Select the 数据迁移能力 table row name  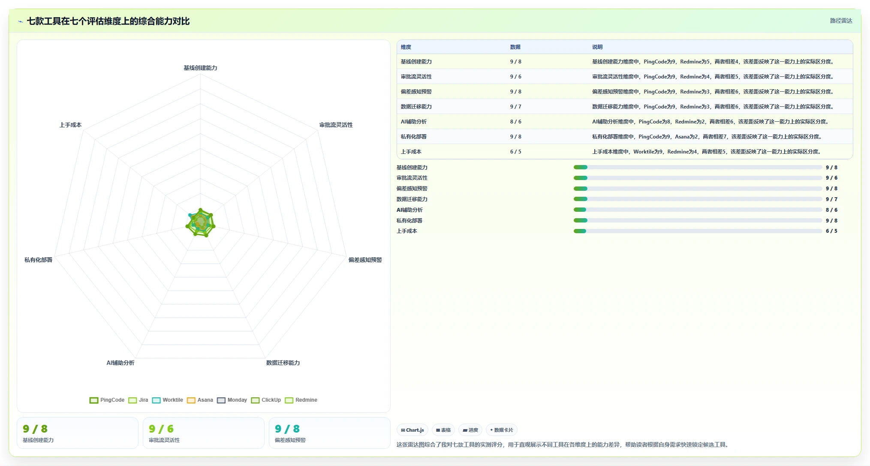pos(416,107)
